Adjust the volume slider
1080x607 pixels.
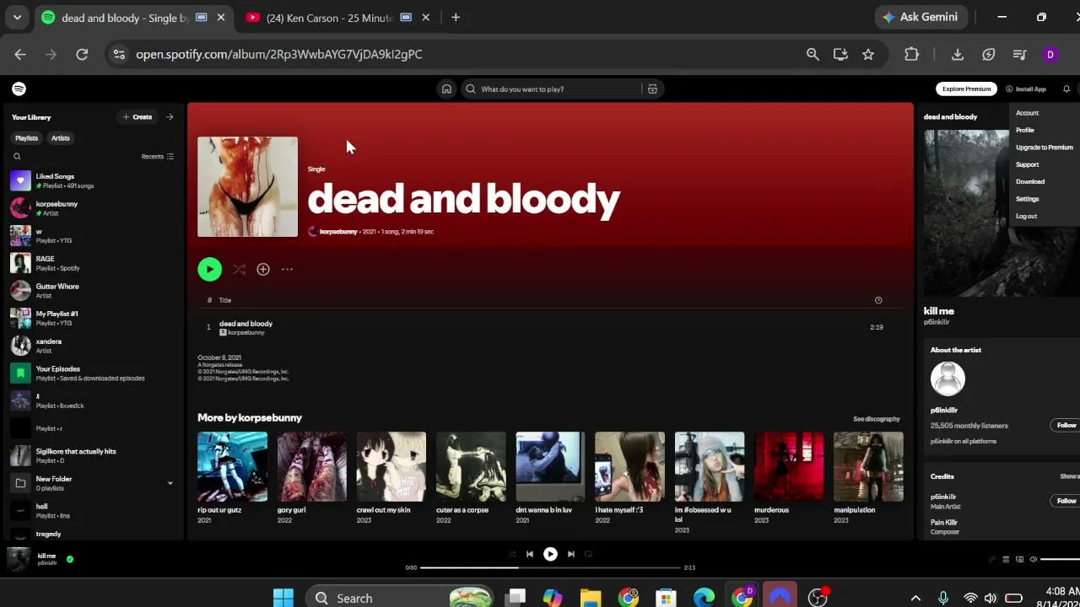point(1061,559)
